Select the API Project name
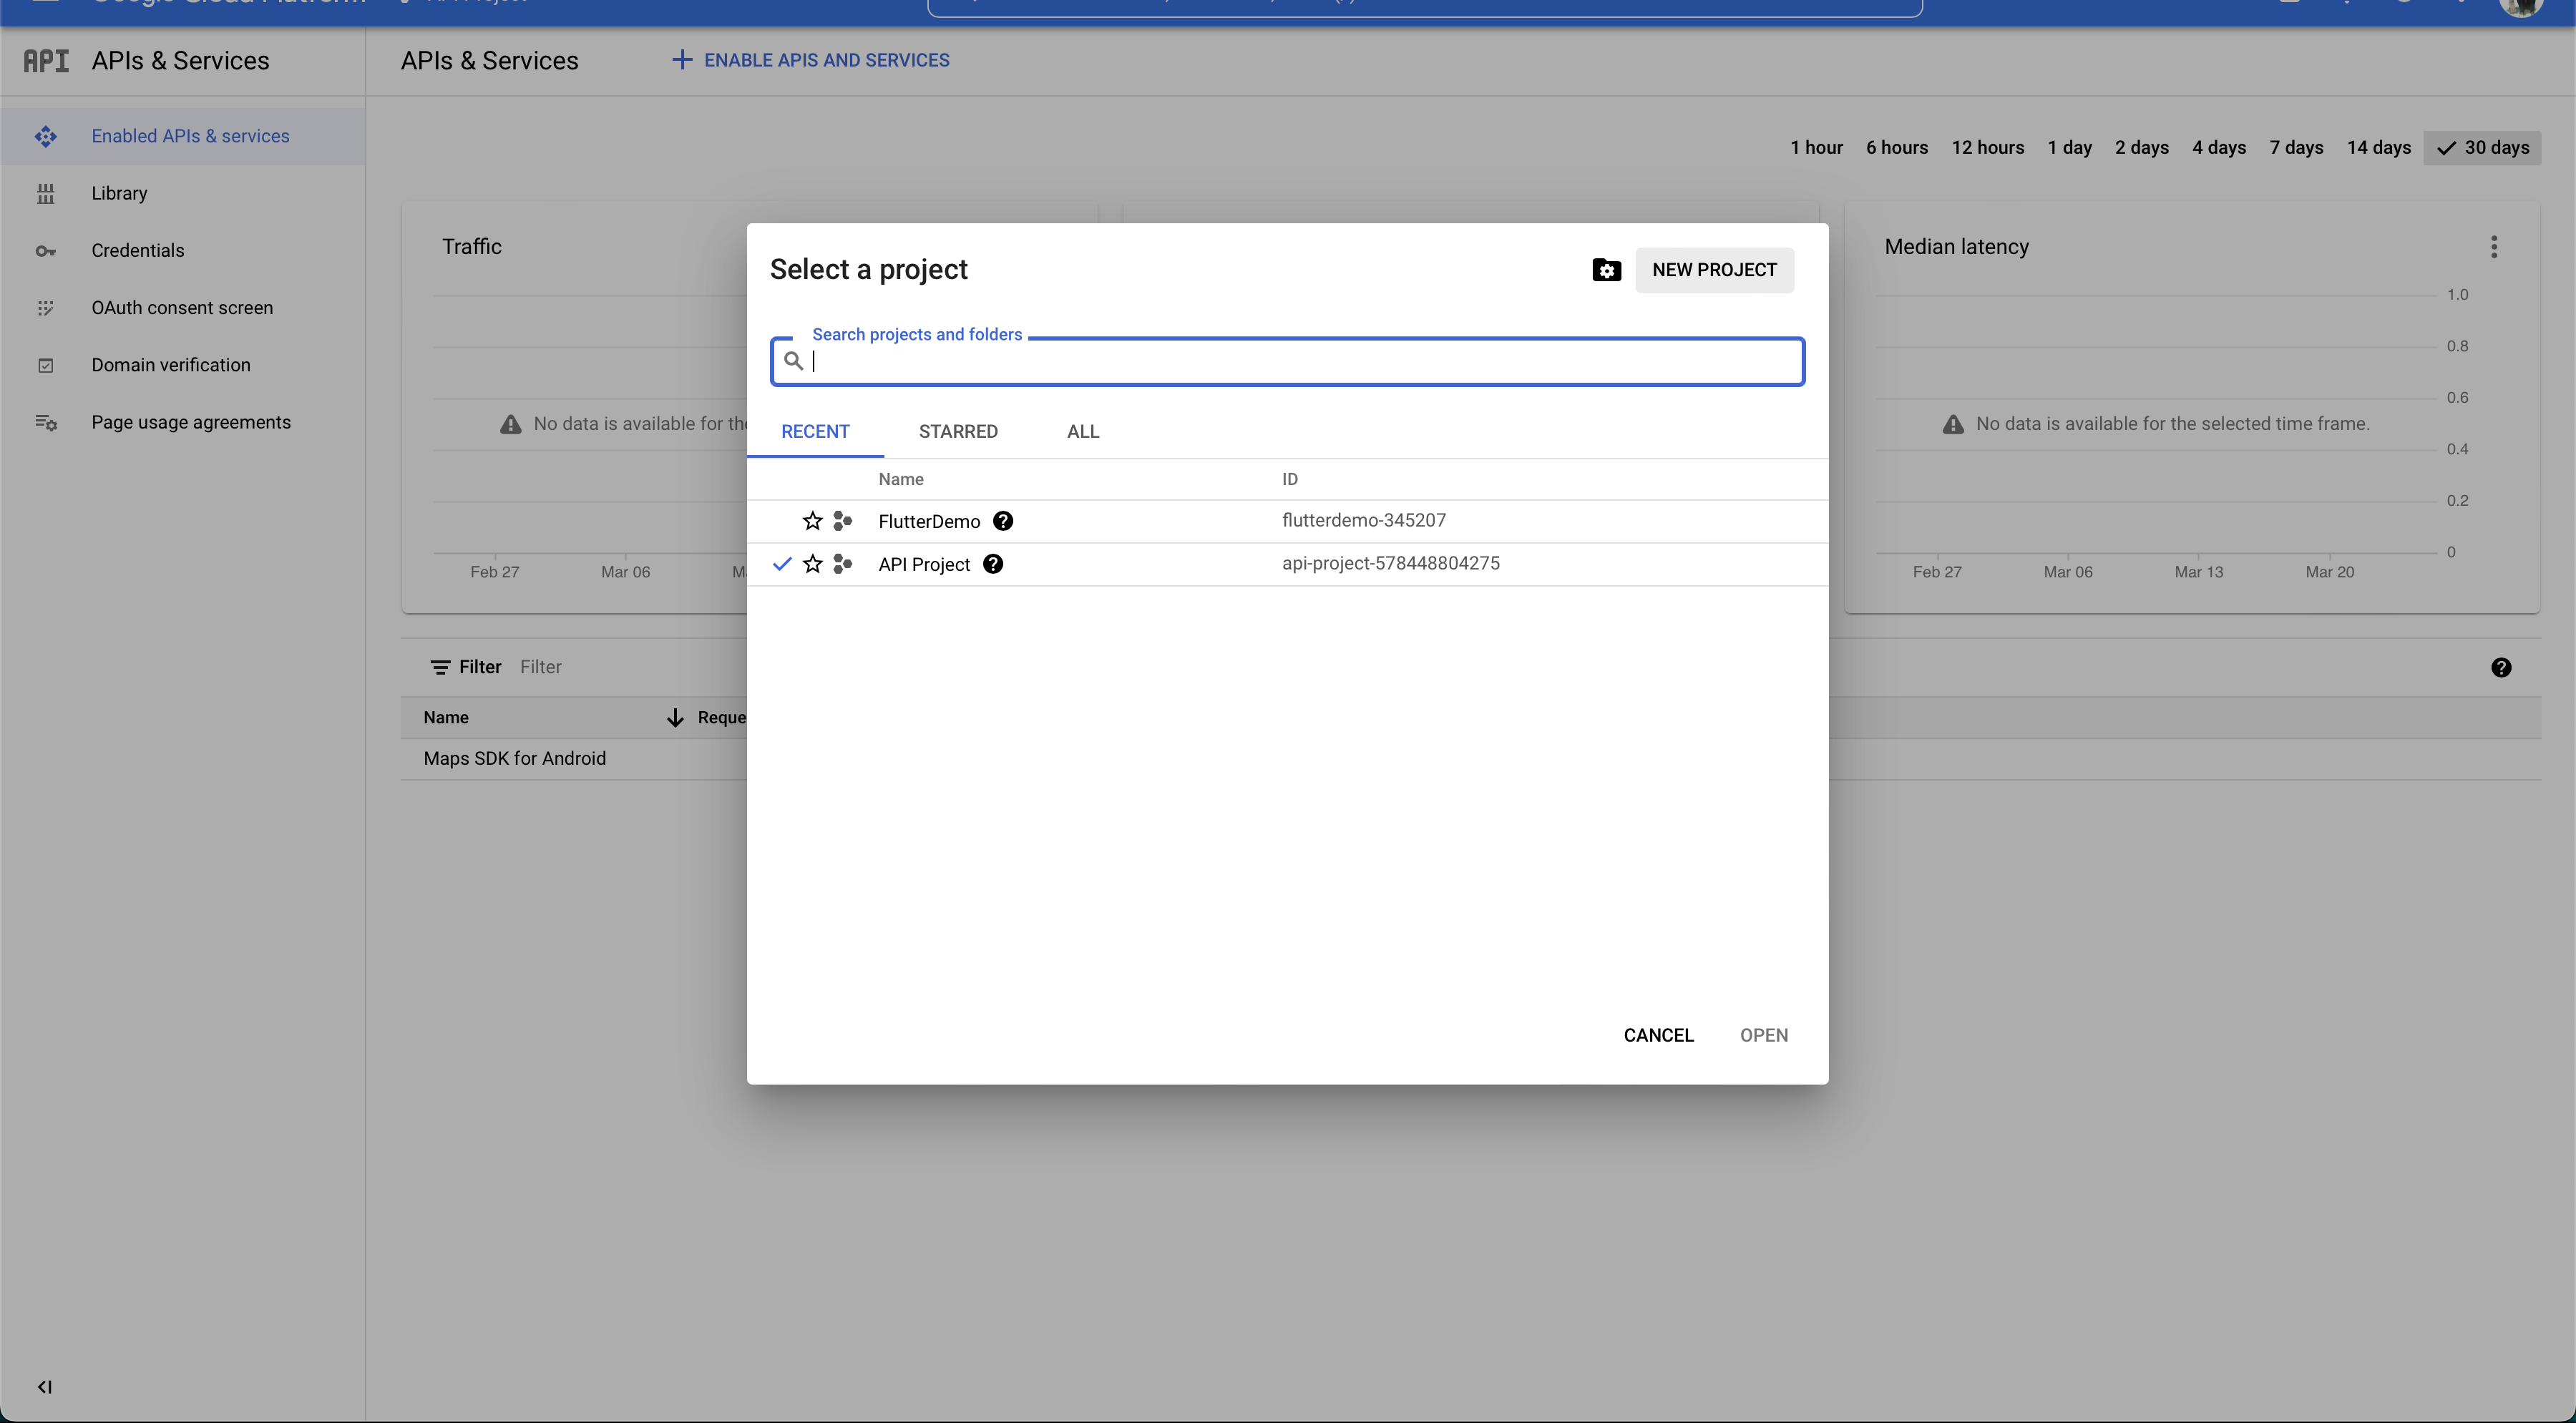 [x=924, y=564]
